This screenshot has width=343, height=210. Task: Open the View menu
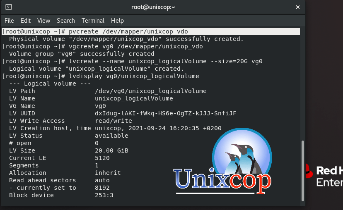coord(44,21)
